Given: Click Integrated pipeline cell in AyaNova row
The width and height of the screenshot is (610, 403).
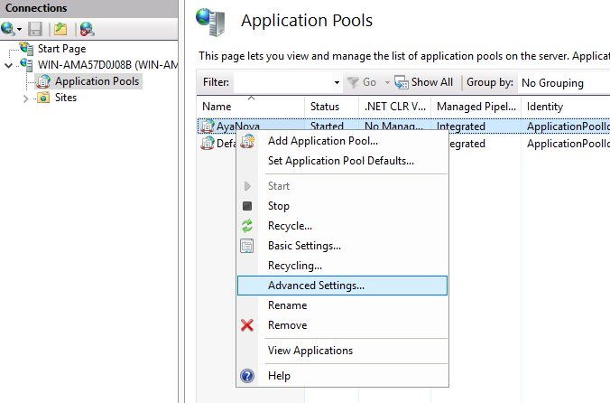Looking at the screenshot, I should pos(461,127).
